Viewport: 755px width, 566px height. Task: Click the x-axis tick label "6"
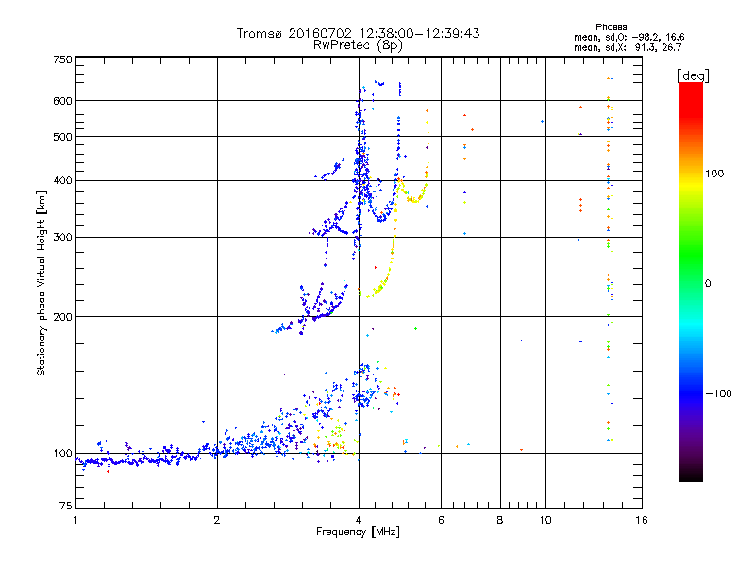(441, 520)
